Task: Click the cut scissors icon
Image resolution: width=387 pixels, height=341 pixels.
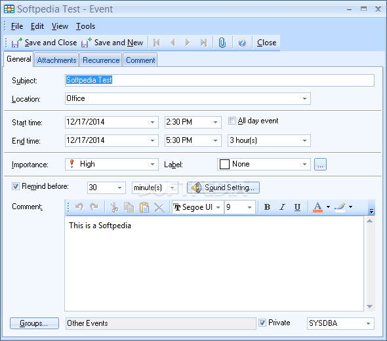Action: [114, 207]
